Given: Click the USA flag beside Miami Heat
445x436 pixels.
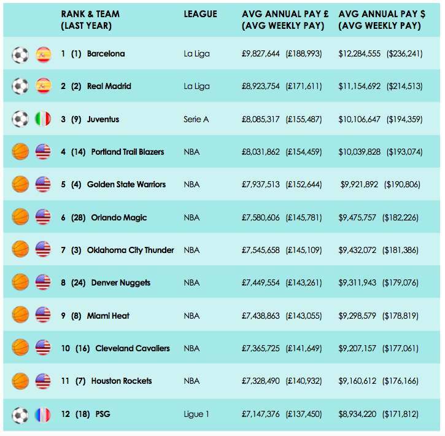Looking at the screenshot, I should [x=43, y=315].
